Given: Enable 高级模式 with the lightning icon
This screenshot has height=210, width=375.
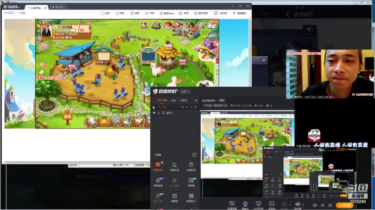Looking at the screenshot, I should [240, 13].
